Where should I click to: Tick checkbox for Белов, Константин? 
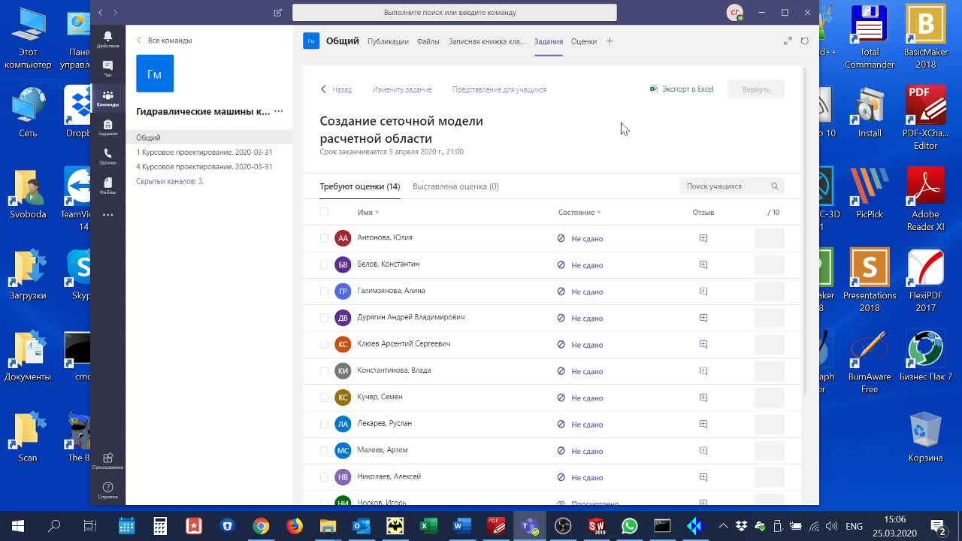coord(324,264)
